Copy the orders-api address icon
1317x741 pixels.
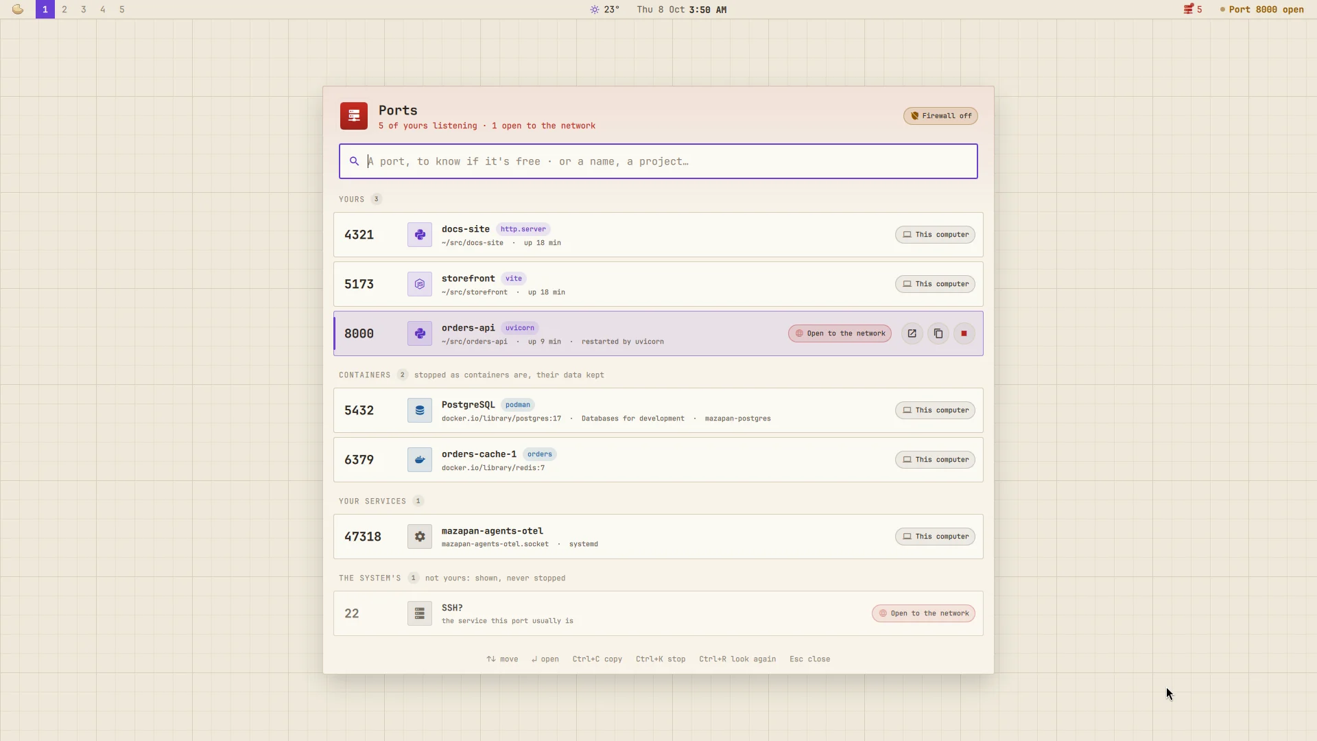[x=938, y=333]
